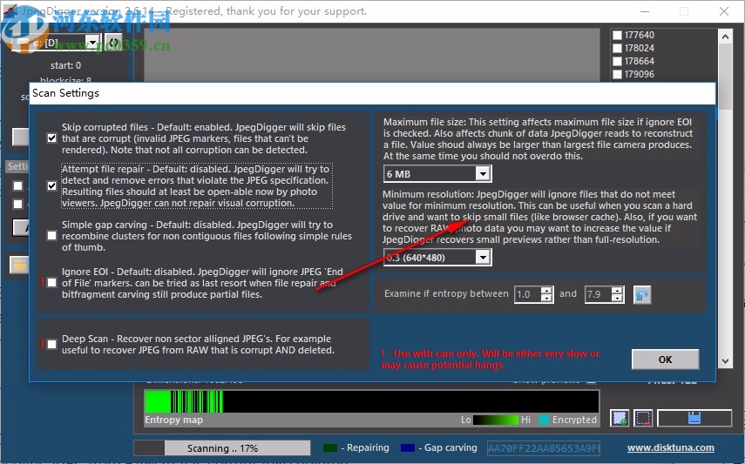Click the 'Examine if entropy between' label

tap(446, 293)
